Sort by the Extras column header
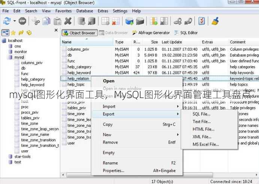The height and width of the screenshot is (184, 259). click(214, 42)
